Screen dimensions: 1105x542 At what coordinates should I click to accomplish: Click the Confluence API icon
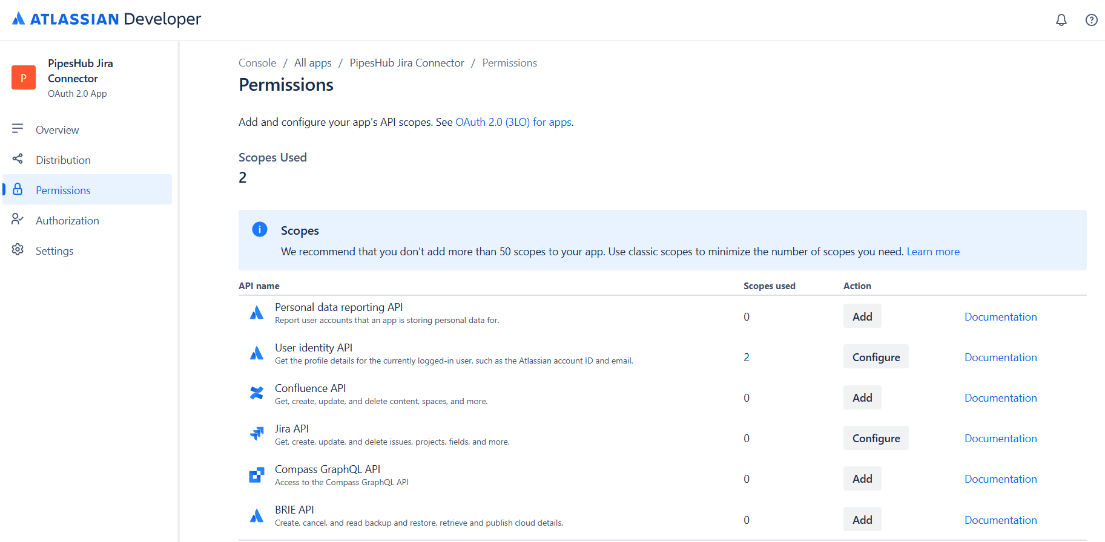pos(257,393)
